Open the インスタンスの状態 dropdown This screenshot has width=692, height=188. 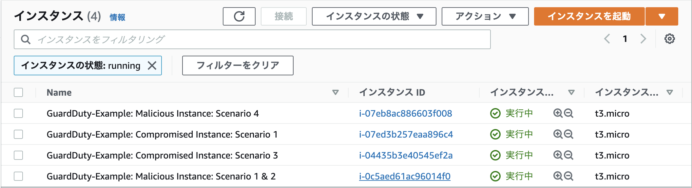[374, 16]
